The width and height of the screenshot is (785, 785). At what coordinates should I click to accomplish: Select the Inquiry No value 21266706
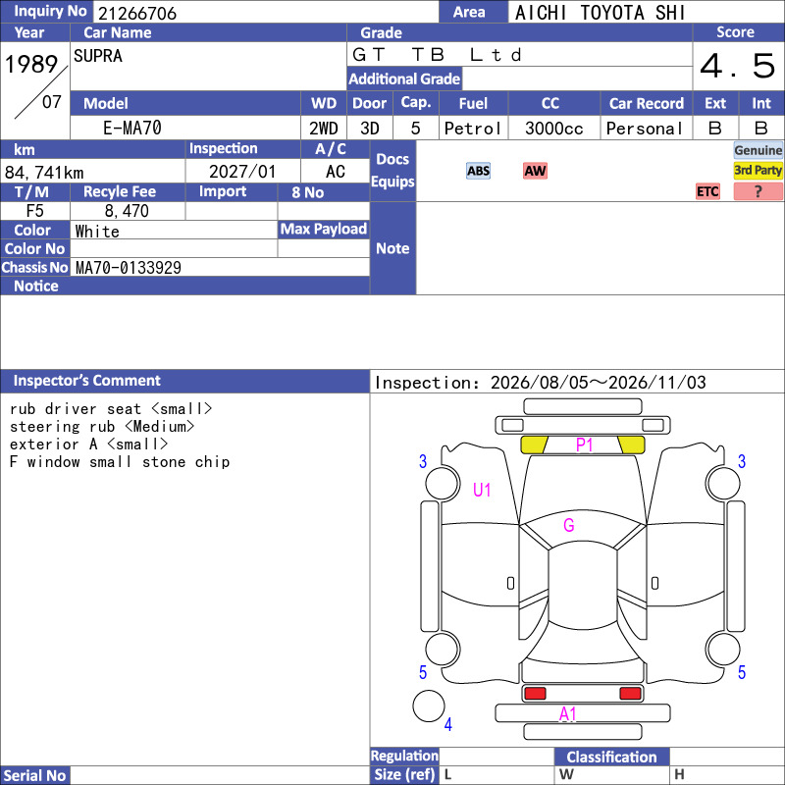click(137, 13)
